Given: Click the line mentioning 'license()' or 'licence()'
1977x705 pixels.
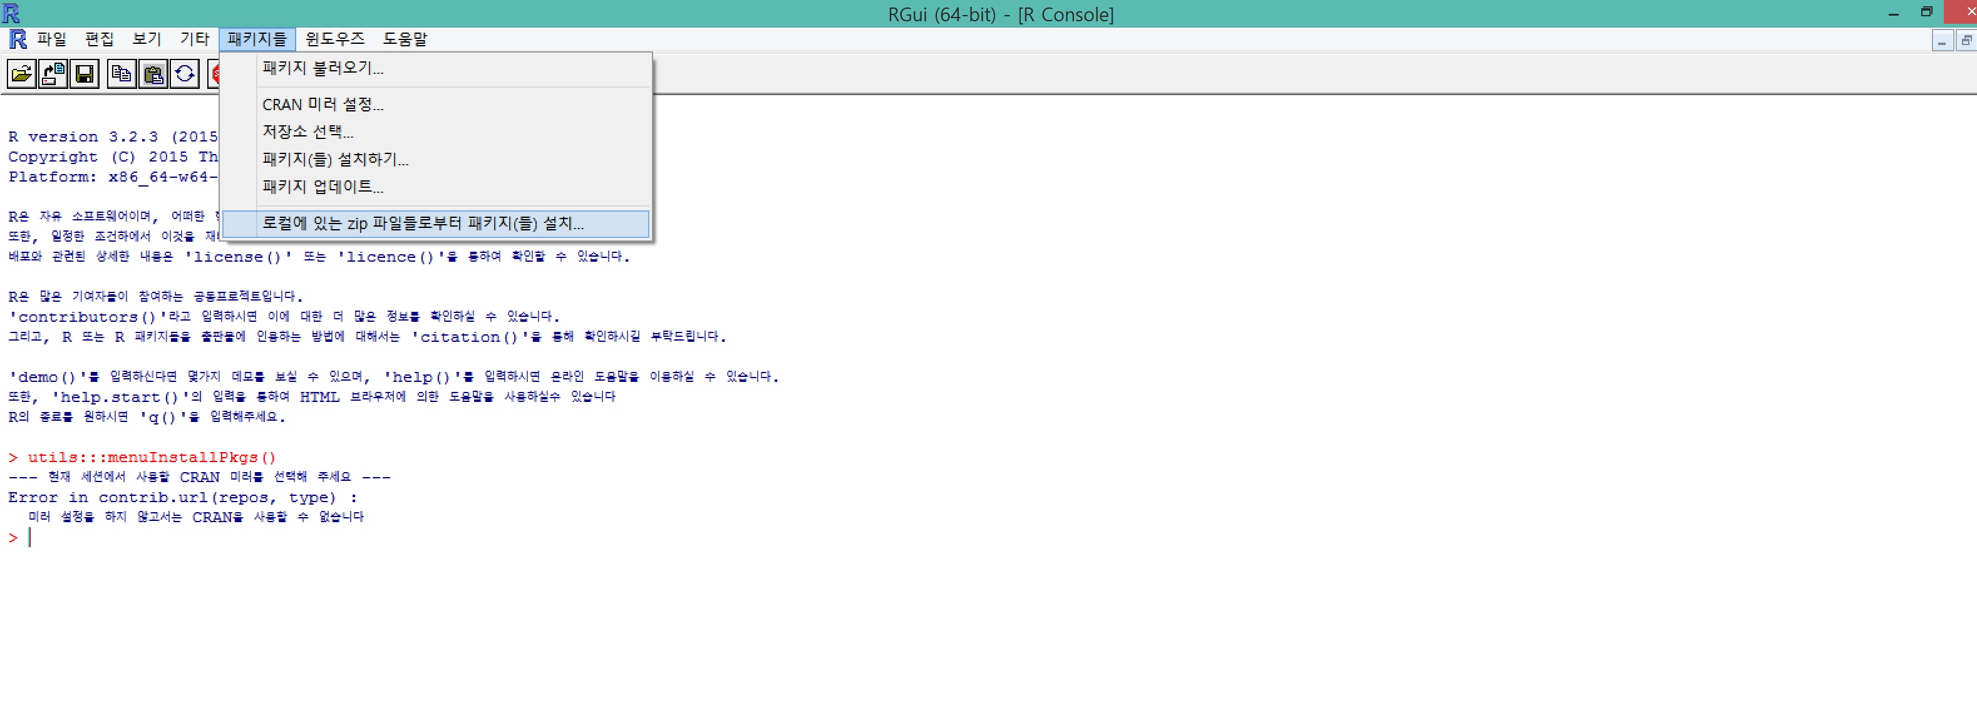Looking at the screenshot, I should click(319, 256).
